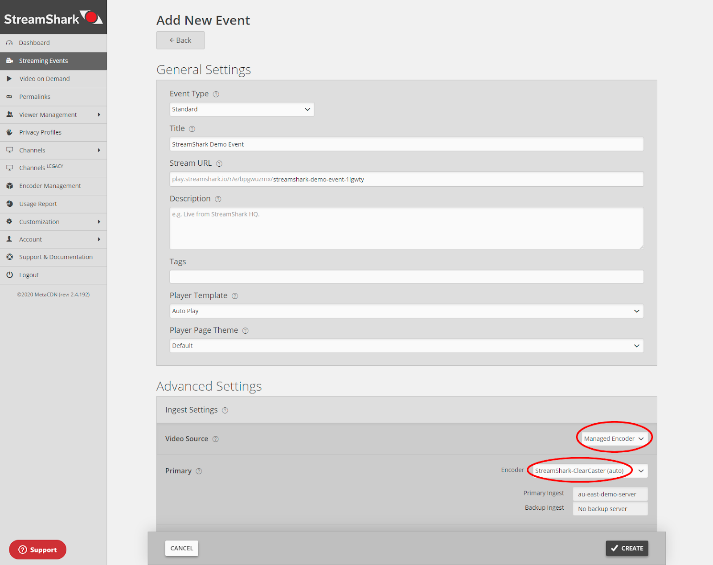
Task: Click the help icon beside Primary
Action: click(199, 471)
